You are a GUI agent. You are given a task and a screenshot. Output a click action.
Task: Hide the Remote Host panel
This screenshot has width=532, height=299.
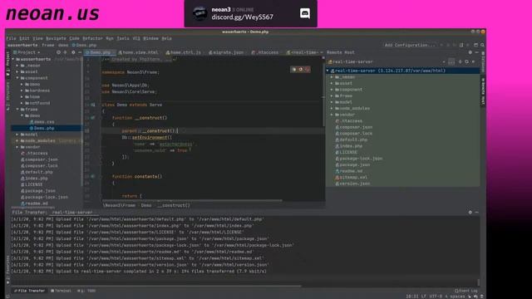coord(476,52)
